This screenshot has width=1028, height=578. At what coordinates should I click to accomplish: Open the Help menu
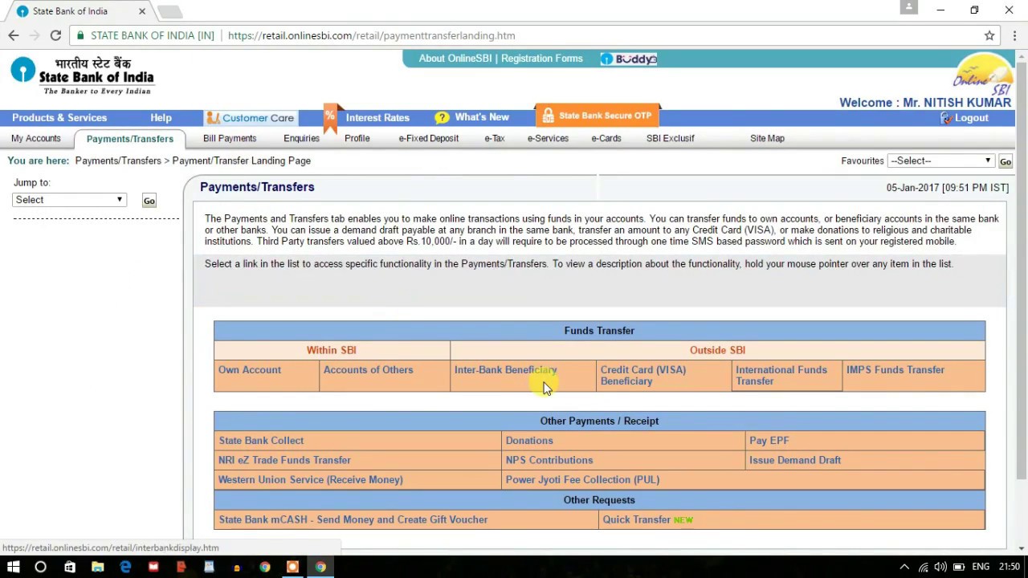(161, 117)
